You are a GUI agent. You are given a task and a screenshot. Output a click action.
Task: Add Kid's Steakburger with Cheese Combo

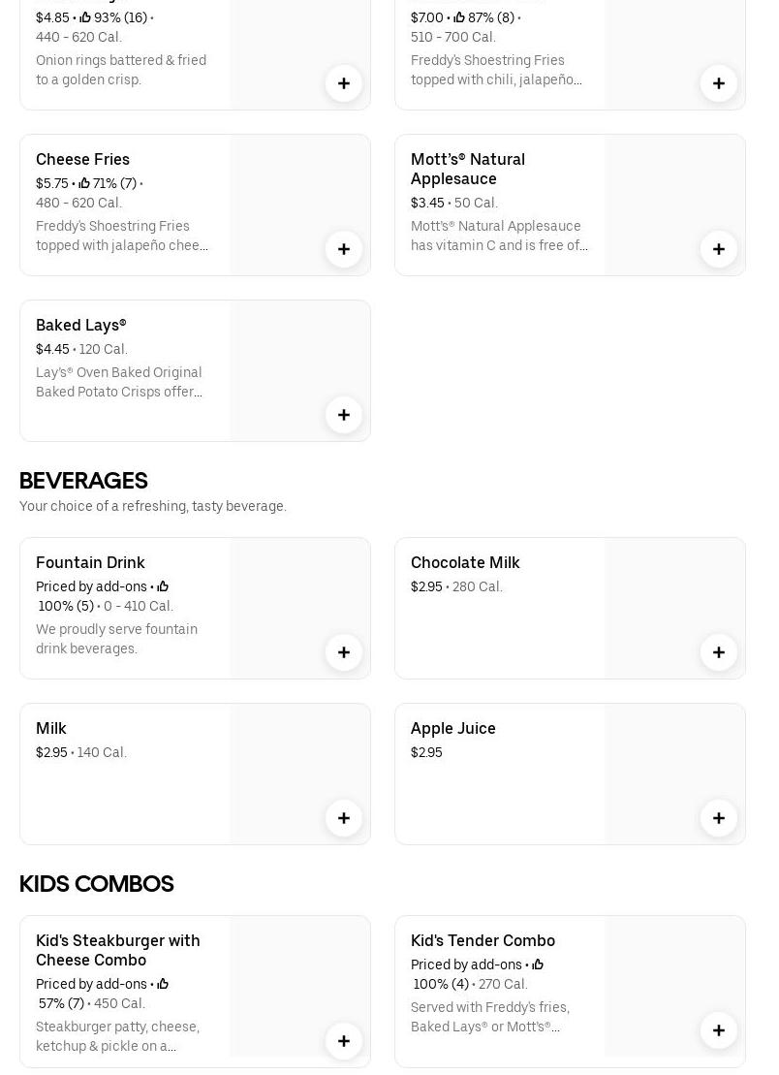point(344,1041)
